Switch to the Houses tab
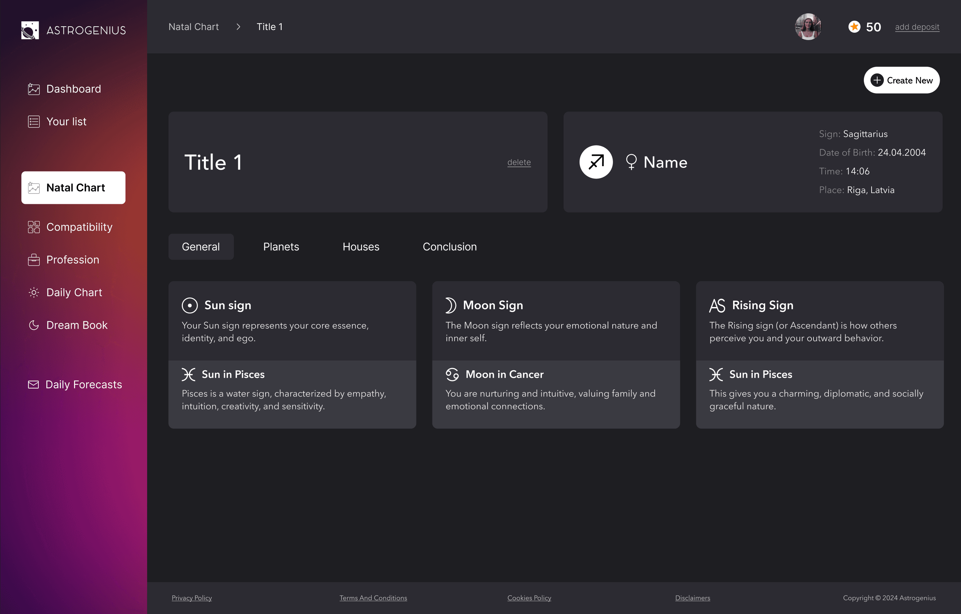 pos(361,247)
